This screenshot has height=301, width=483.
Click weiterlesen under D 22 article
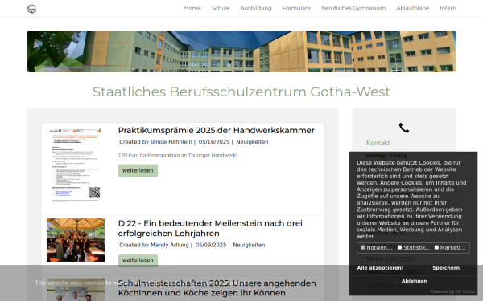click(x=138, y=260)
